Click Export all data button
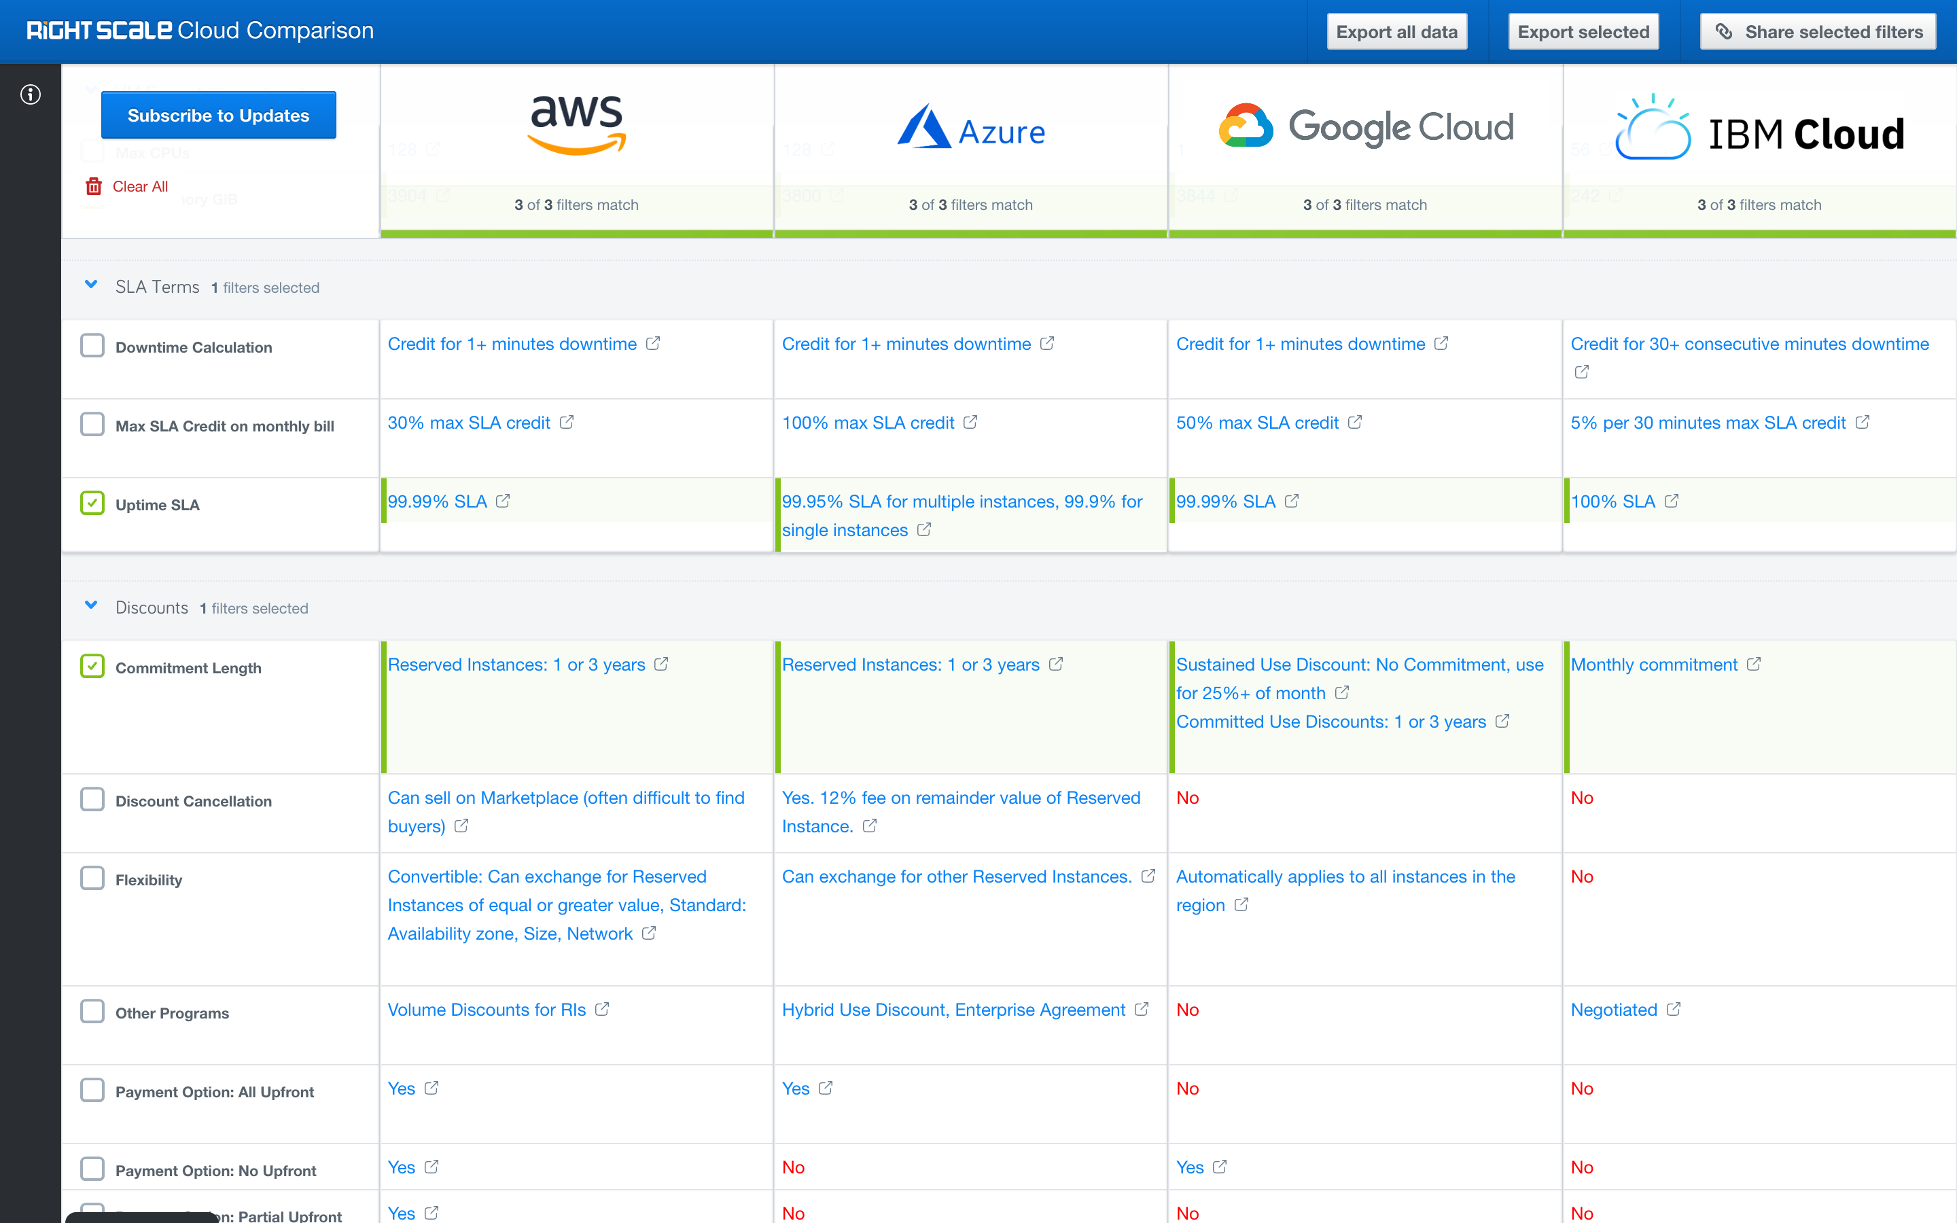1957x1223 pixels. [1396, 31]
